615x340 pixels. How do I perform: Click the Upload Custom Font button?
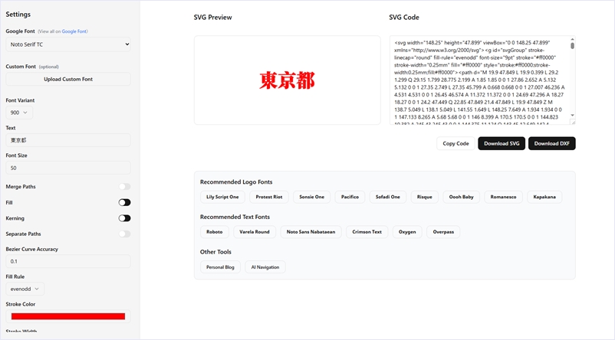[x=68, y=79]
